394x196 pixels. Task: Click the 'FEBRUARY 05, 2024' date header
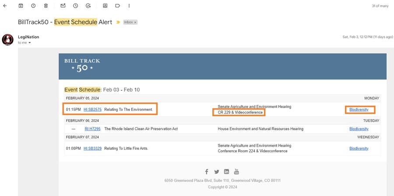click(x=82, y=98)
